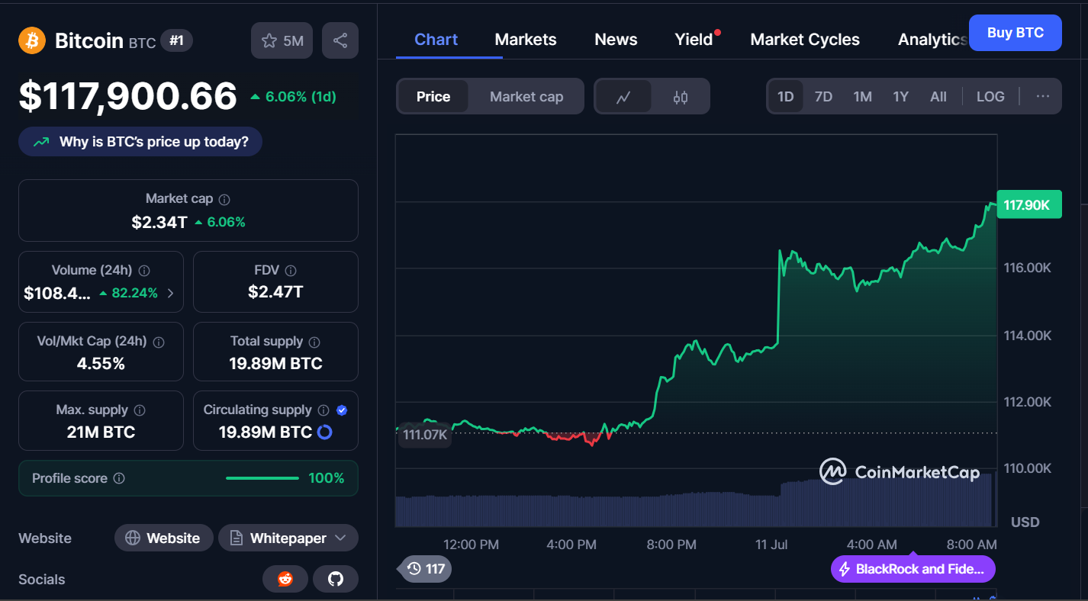Open the Reddit social link
1088x601 pixels.
(x=285, y=580)
